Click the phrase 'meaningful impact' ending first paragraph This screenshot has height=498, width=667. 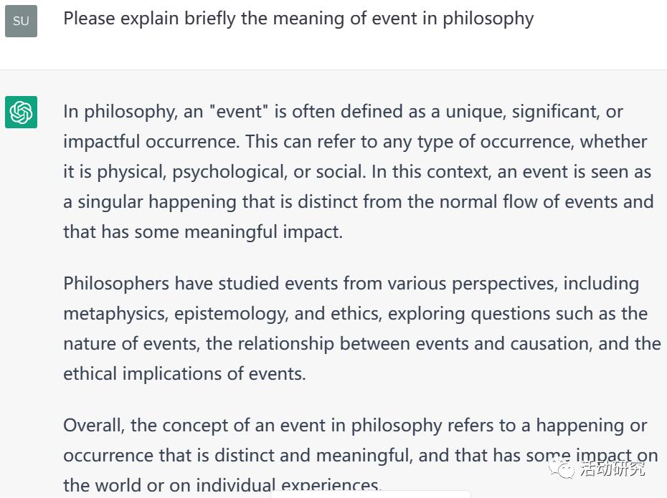pyautogui.click(x=263, y=232)
